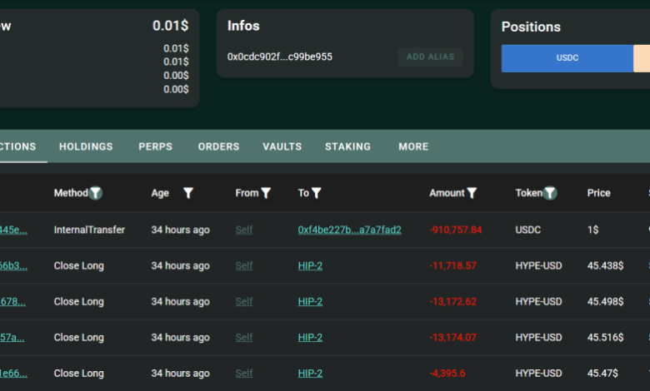650x391 pixels.
Task: Open HIP-2 link in the -4,395.6 row
Action: click(310, 374)
